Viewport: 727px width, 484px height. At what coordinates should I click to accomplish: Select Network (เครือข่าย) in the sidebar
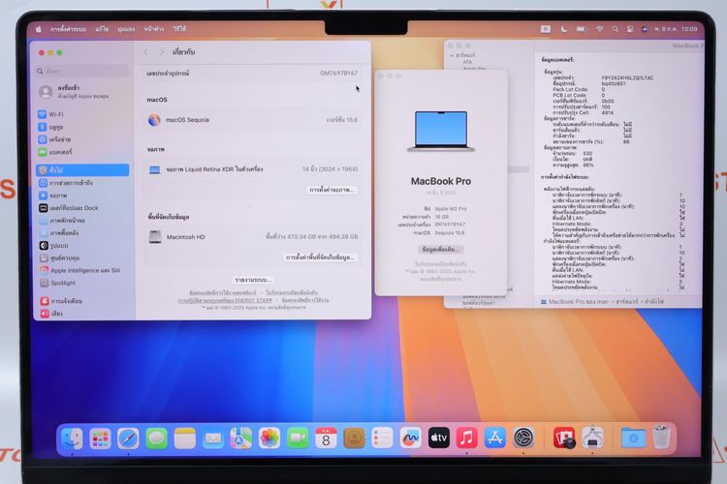54,139
